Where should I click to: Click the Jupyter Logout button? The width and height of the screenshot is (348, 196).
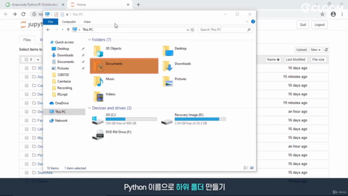click(319, 24)
